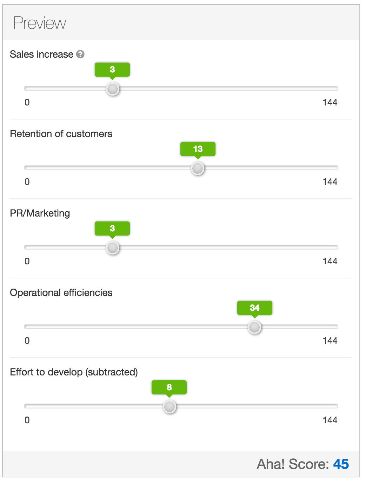Image resolution: width=365 pixels, height=483 pixels.
Task: Click the Retention of customers slider handle
Action: [198, 168]
